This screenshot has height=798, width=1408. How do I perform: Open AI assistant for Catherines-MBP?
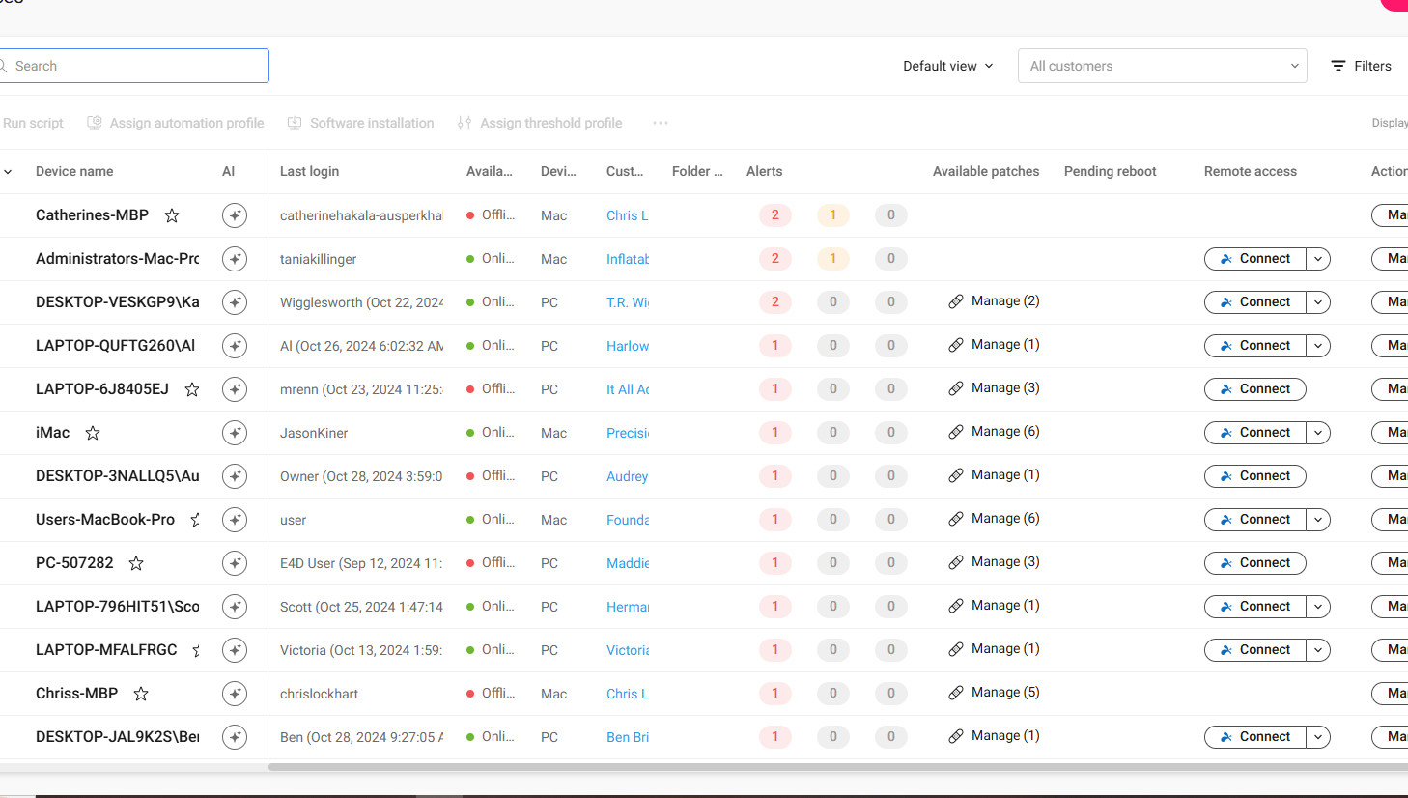(235, 215)
